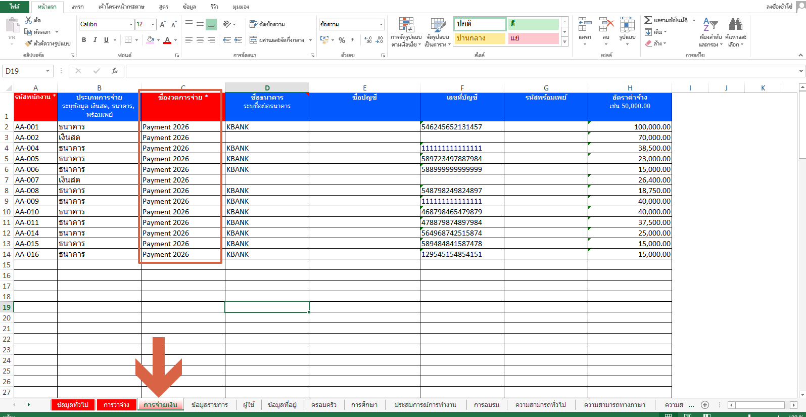
Task: Expand the formula bar
Action: pos(801,71)
